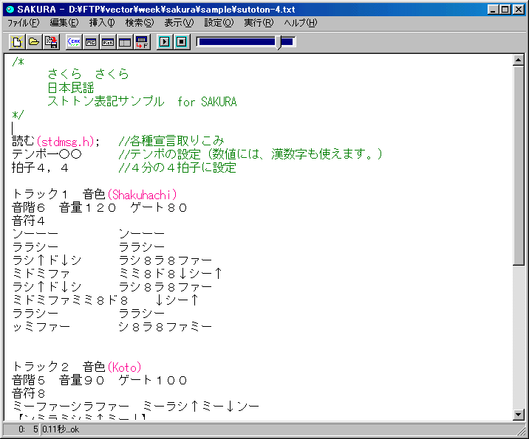
Task: Click the 音符8 line
Action: pos(28,393)
